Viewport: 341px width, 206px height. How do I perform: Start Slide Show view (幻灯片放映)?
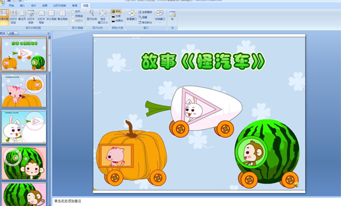(31, 16)
